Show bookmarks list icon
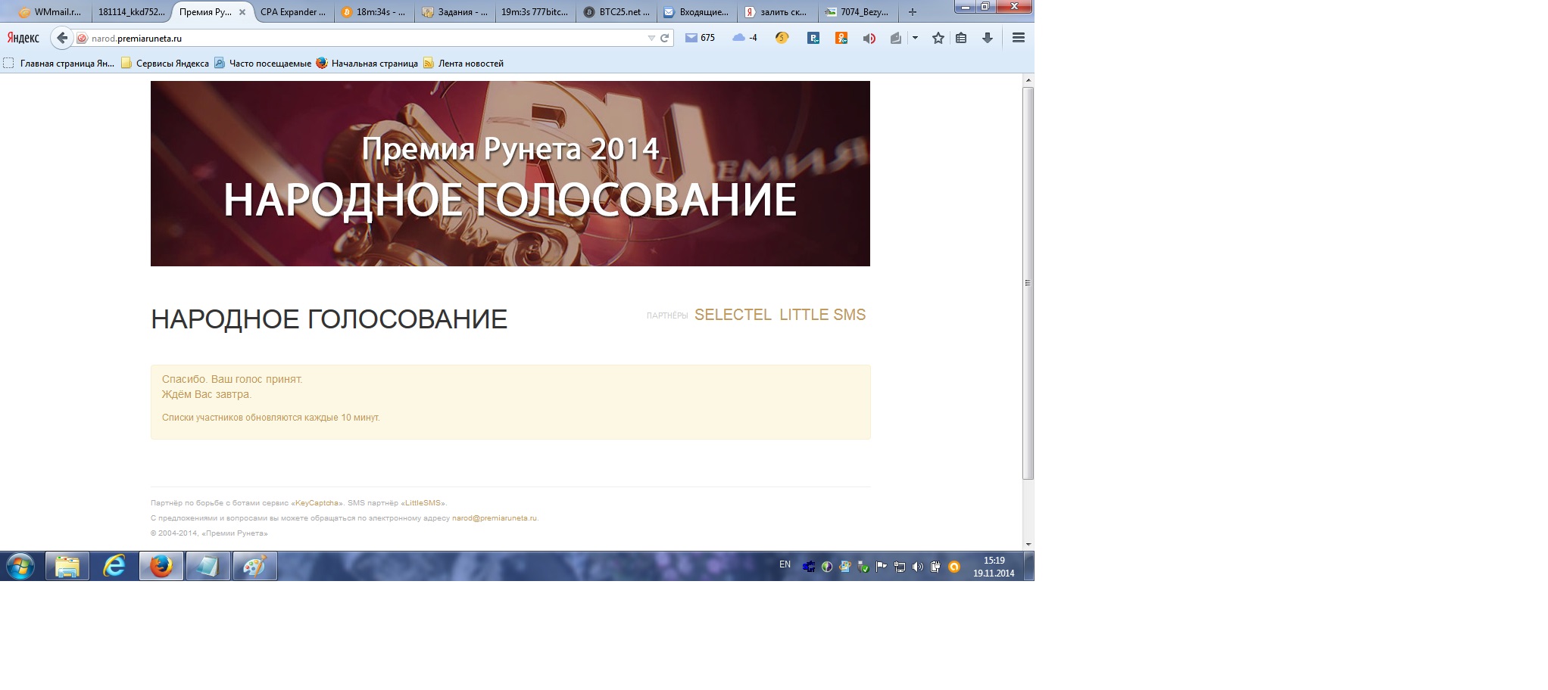The width and height of the screenshot is (1548, 690). [961, 38]
